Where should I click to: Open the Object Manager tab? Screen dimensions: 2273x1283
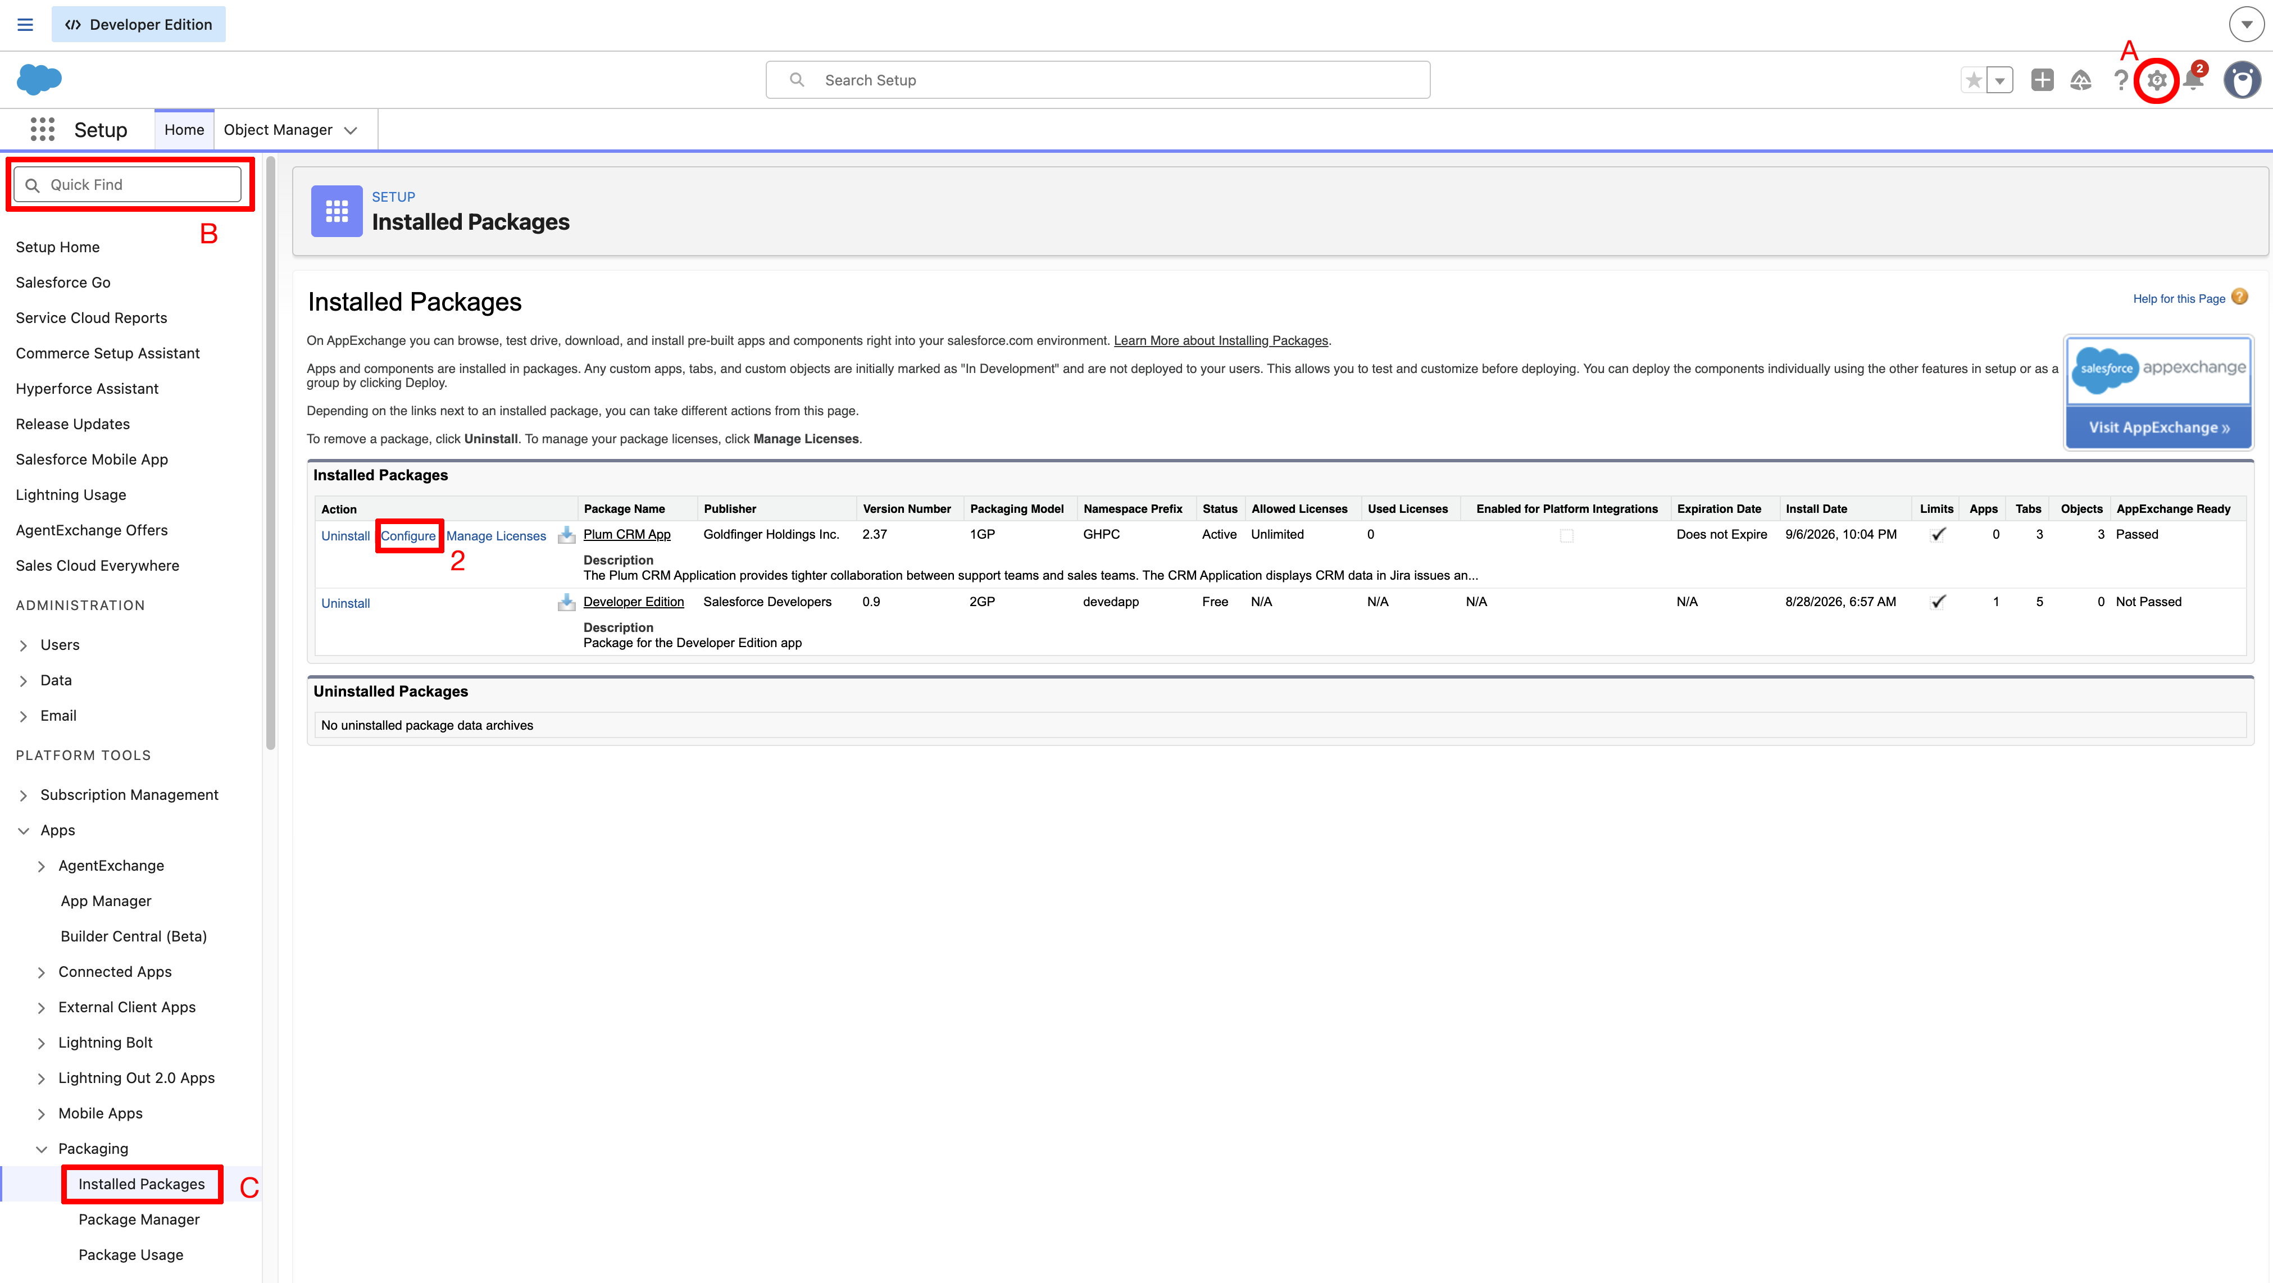pos(278,130)
